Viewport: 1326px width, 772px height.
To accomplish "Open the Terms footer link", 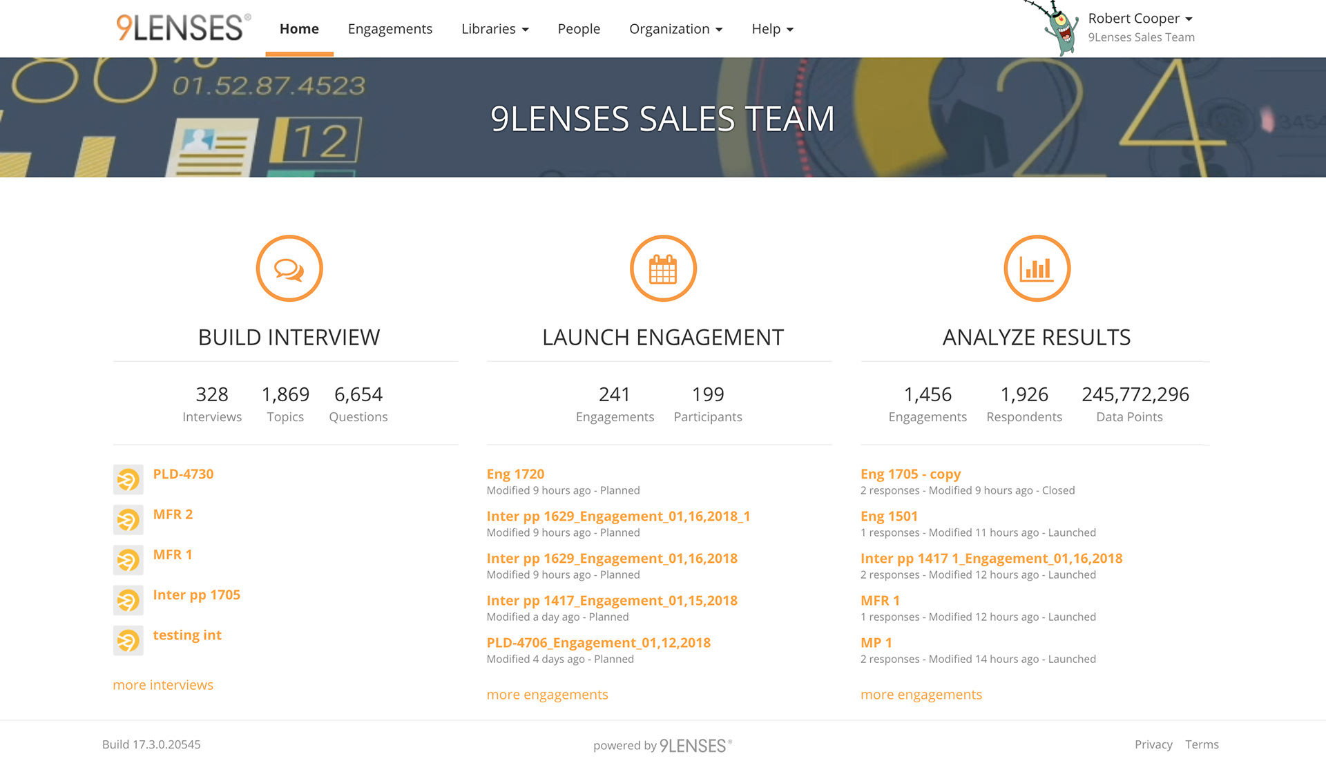I will click(1202, 744).
